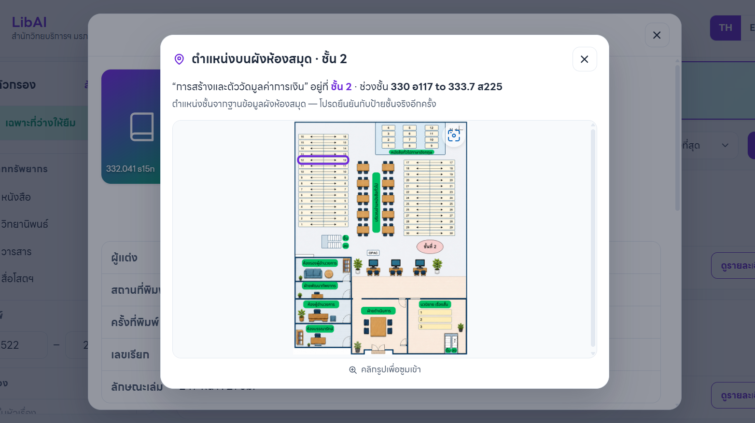
Task: Click the OPAC label on the floor plan
Action: 373,253
